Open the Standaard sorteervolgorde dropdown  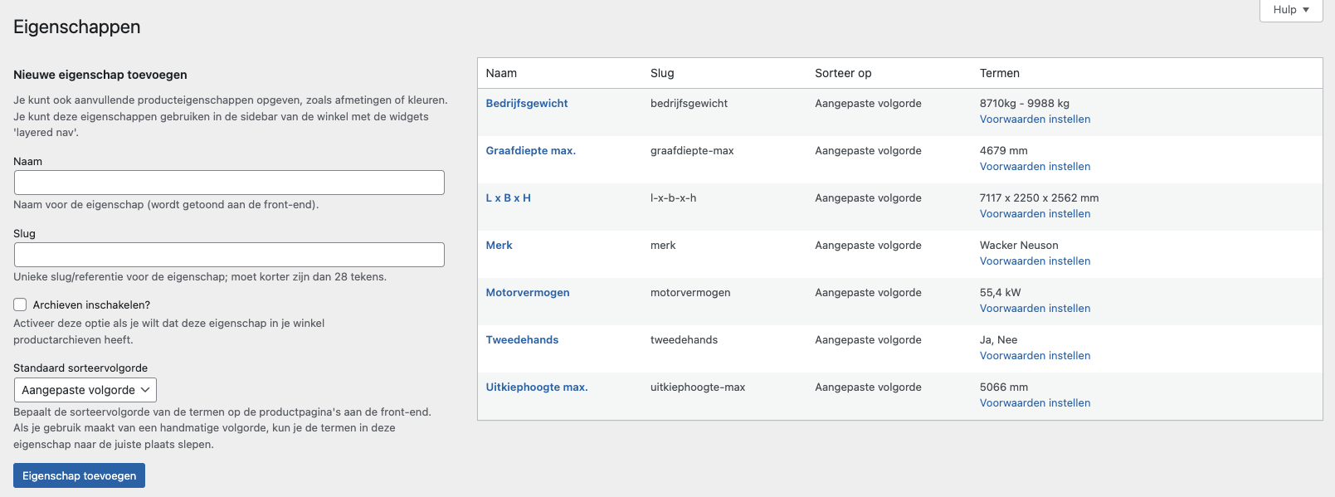(85, 390)
